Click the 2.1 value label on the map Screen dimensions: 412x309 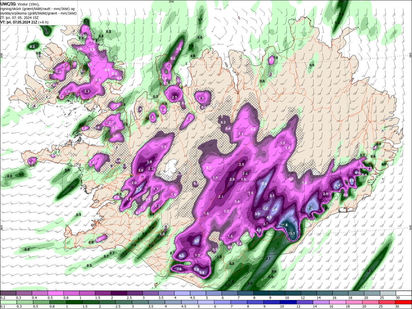(x=221, y=197)
